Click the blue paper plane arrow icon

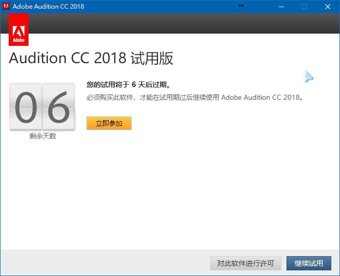click(308, 77)
